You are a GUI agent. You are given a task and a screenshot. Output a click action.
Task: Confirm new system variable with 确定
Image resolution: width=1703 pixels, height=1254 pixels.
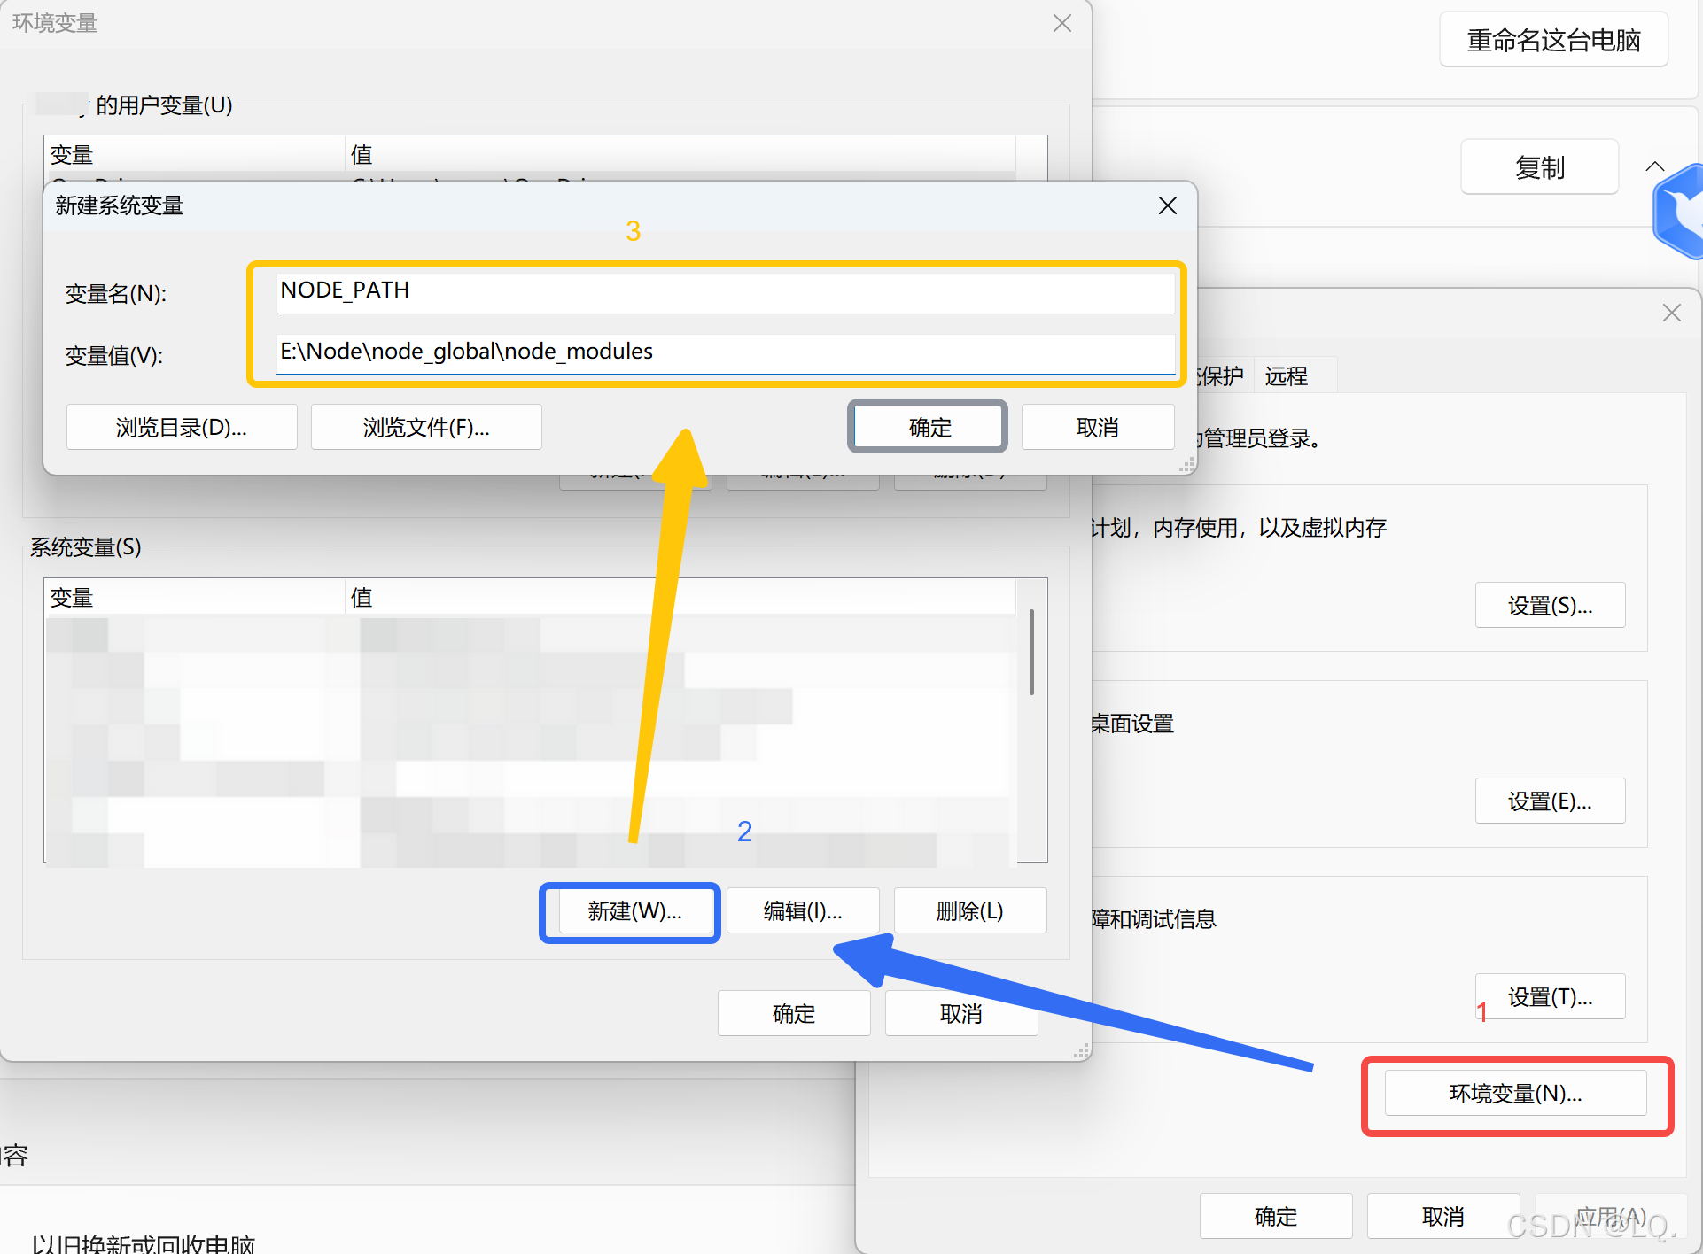[928, 427]
